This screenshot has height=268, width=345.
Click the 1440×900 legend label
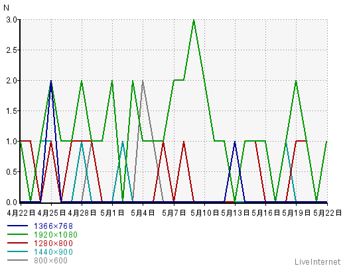point(53,252)
